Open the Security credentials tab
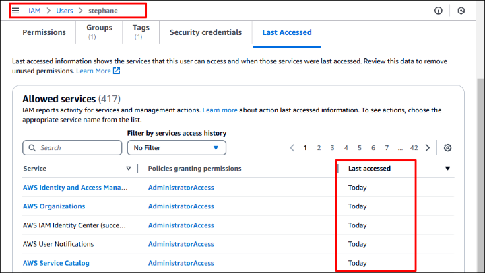485x273 pixels. 205,32
